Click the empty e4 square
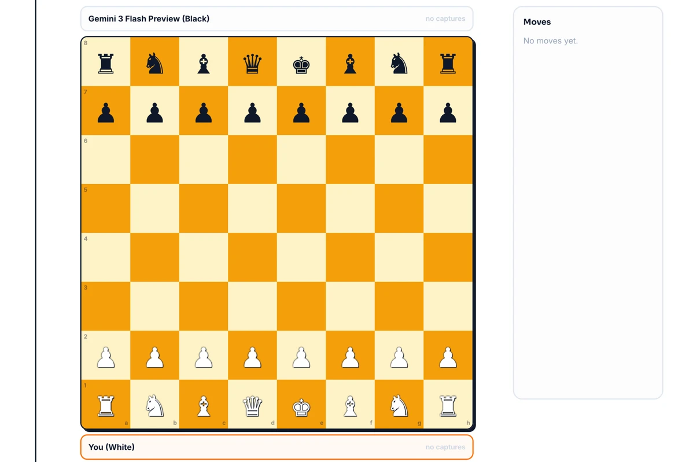Screen dimensions: 682x462 point(301,258)
